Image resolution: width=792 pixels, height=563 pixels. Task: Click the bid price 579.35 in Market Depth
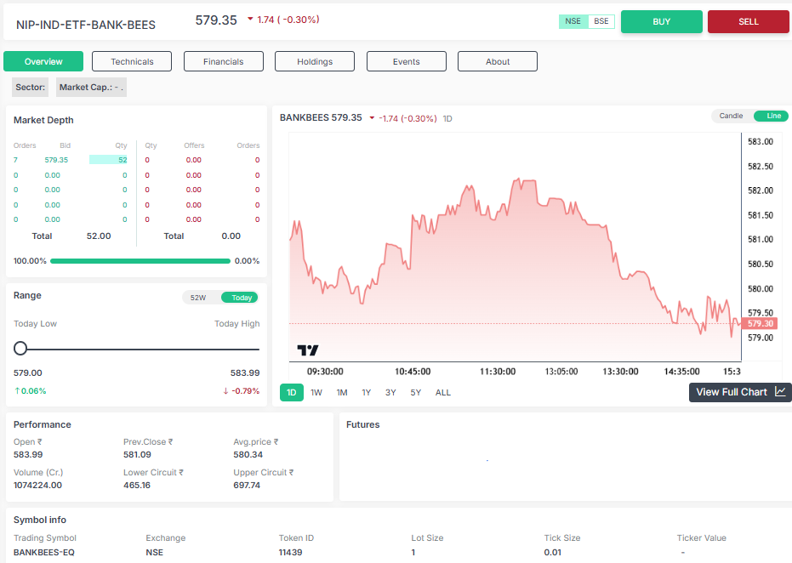[56, 160]
